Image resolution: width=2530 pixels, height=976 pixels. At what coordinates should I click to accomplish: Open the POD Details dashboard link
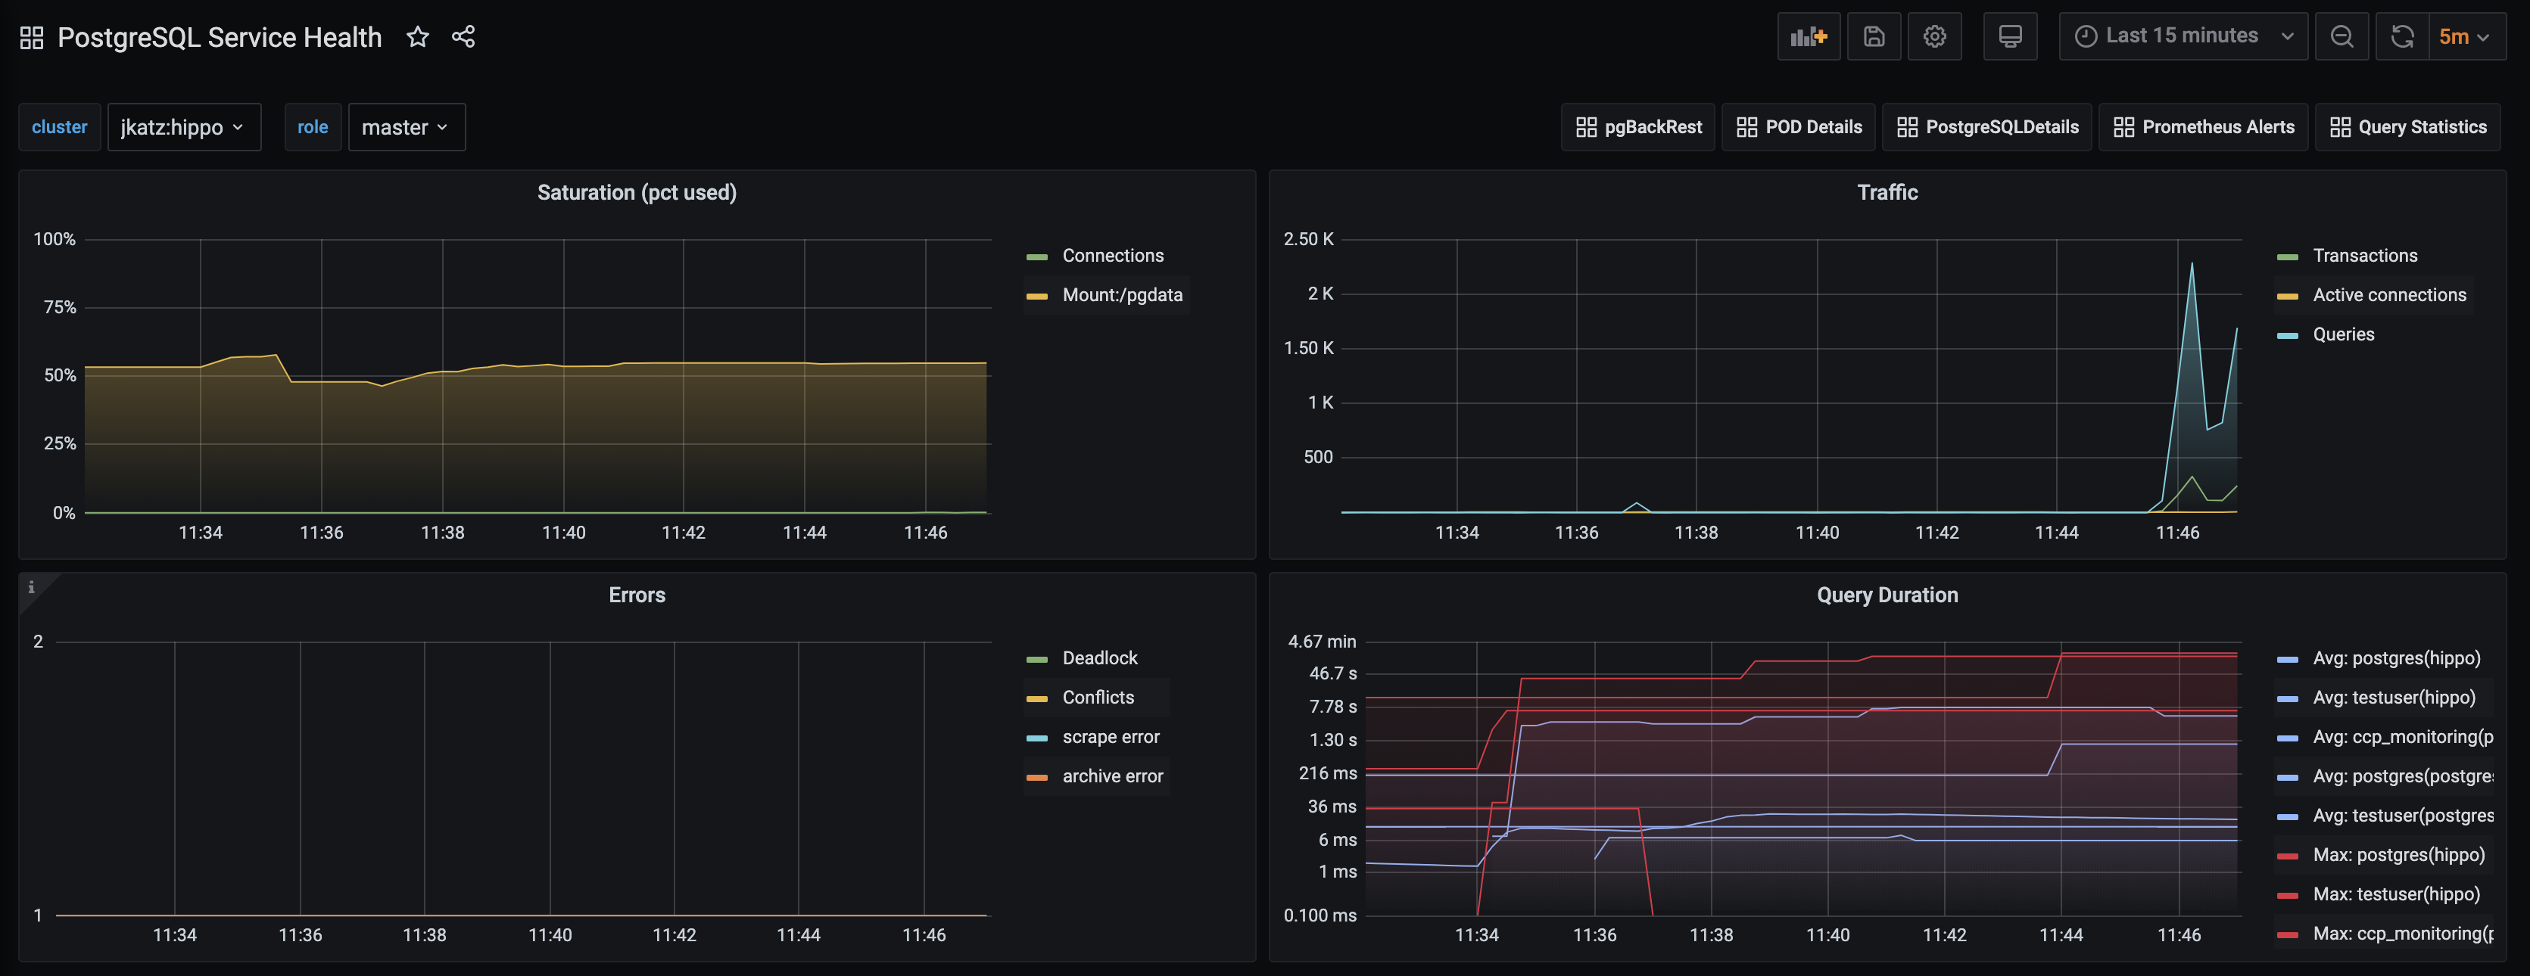click(1798, 126)
